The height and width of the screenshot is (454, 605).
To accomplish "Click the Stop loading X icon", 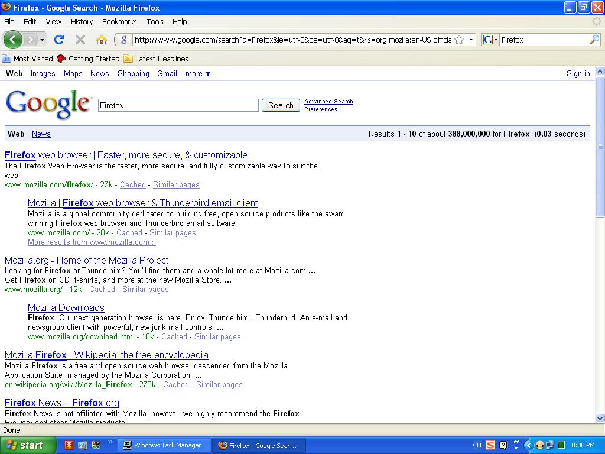I will (80, 40).
